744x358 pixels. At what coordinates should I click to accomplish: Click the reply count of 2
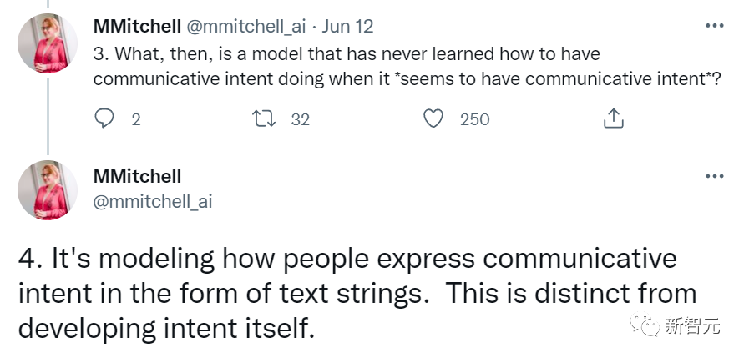pyautogui.click(x=136, y=119)
